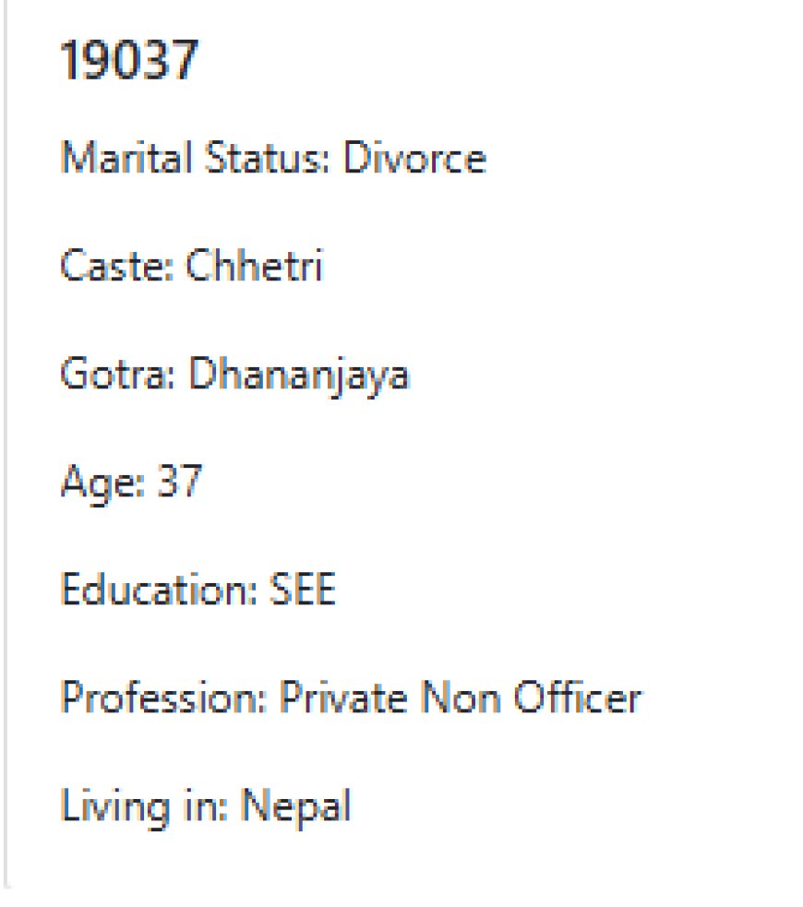Viewport: 803px width, 907px height.
Task: Click the Caste label
Action: pyautogui.click(x=116, y=267)
